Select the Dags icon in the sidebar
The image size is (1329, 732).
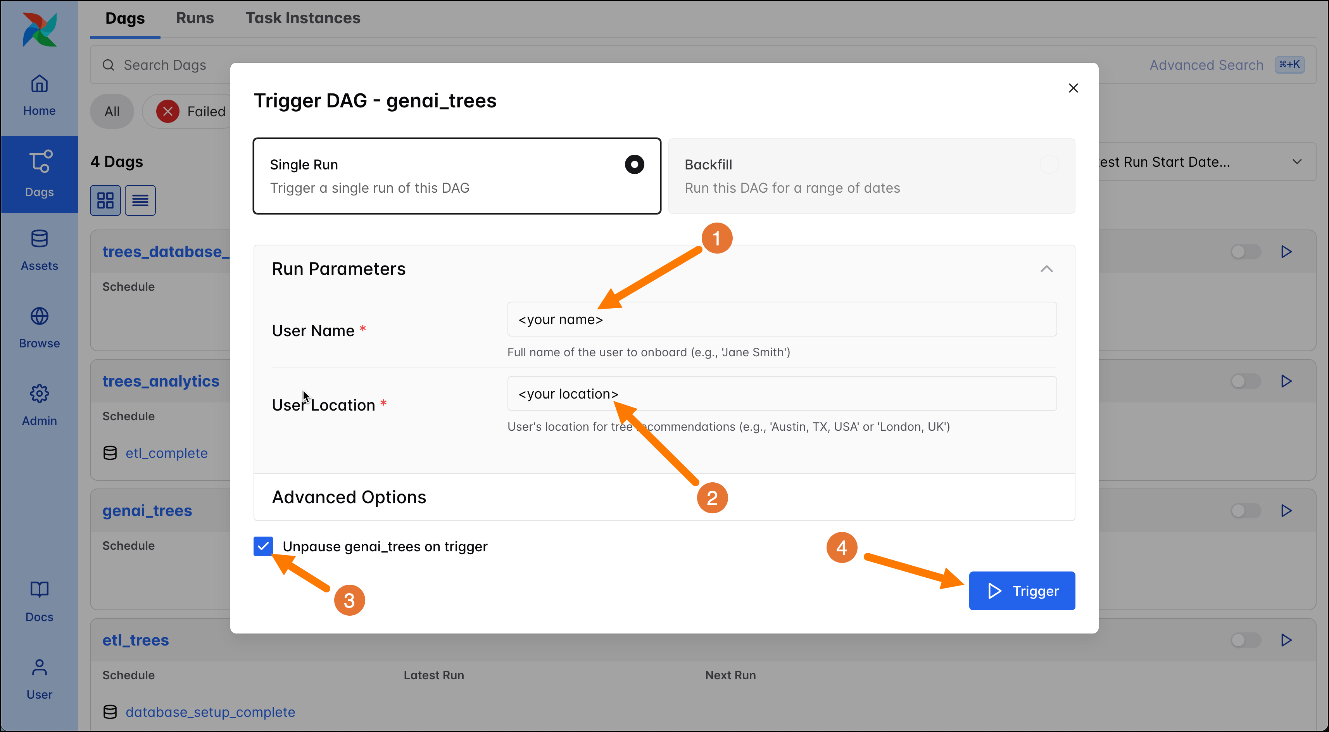(x=39, y=174)
